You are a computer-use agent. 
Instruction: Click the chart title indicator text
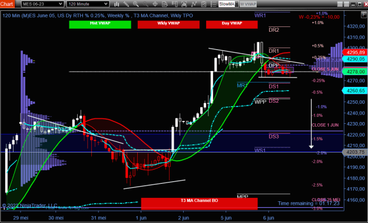click(x=98, y=16)
